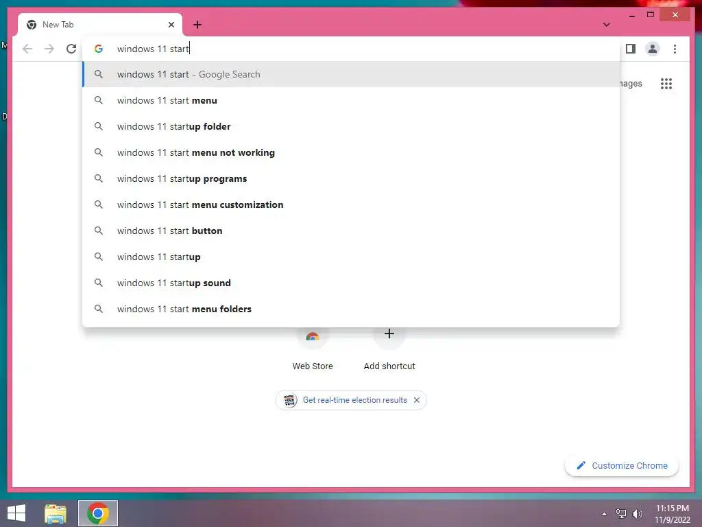Screen dimensions: 702x527
Task: Open 'Get real-time election results' link
Action: [x=354, y=400]
